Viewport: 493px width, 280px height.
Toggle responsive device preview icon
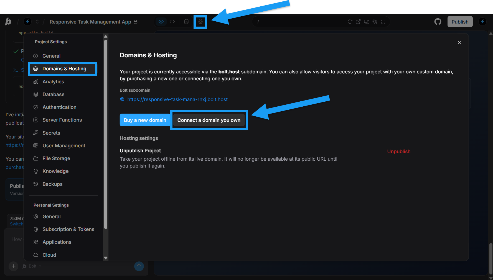click(x=367, y=22)
